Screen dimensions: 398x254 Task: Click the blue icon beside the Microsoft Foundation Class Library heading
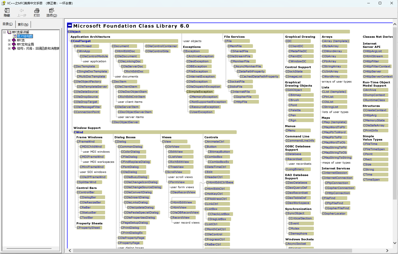coord(70,26)
